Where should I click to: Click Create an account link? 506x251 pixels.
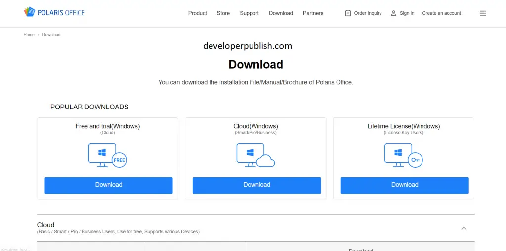pyautogui.click(x=441, y=13)
